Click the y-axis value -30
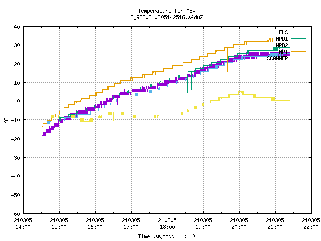This screenshot has height=241, width=321. [16, 158]
